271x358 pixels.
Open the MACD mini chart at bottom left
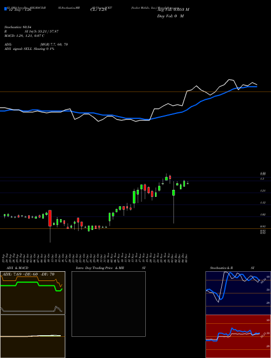(x=33, y=336)
